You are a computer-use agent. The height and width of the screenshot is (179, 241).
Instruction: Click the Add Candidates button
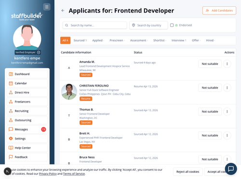coord(219,11)
